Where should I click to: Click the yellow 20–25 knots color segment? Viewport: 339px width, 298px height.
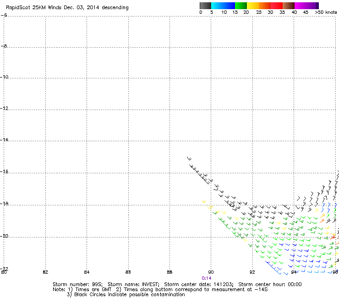(253, 6)
